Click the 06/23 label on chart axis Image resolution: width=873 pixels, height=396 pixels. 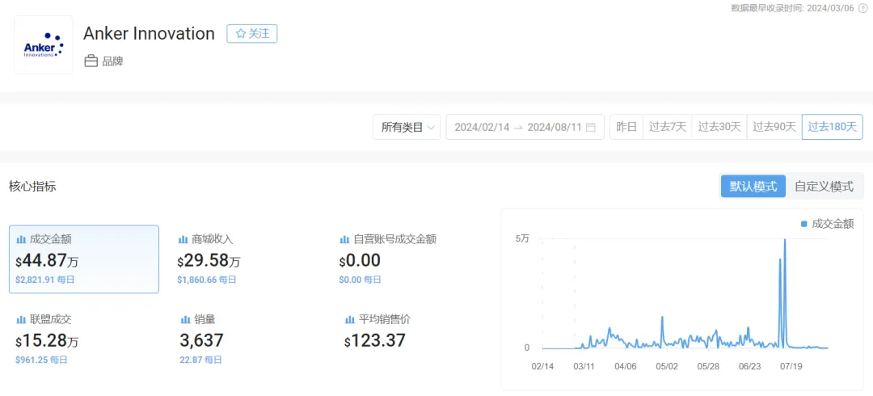(750, 366)
